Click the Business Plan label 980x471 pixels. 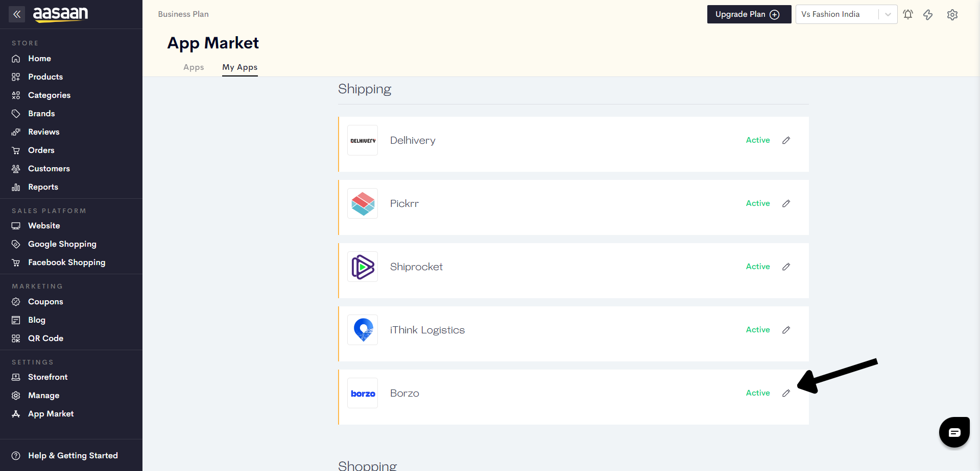(x=183, y=14)
